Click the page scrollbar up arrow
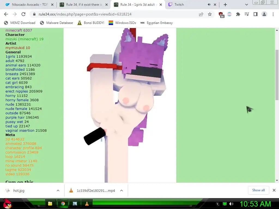The image size is (279, 209). tap(277, 30)
